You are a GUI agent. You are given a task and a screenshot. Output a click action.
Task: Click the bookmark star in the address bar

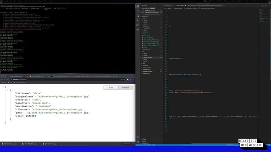(x=124, y=79)
